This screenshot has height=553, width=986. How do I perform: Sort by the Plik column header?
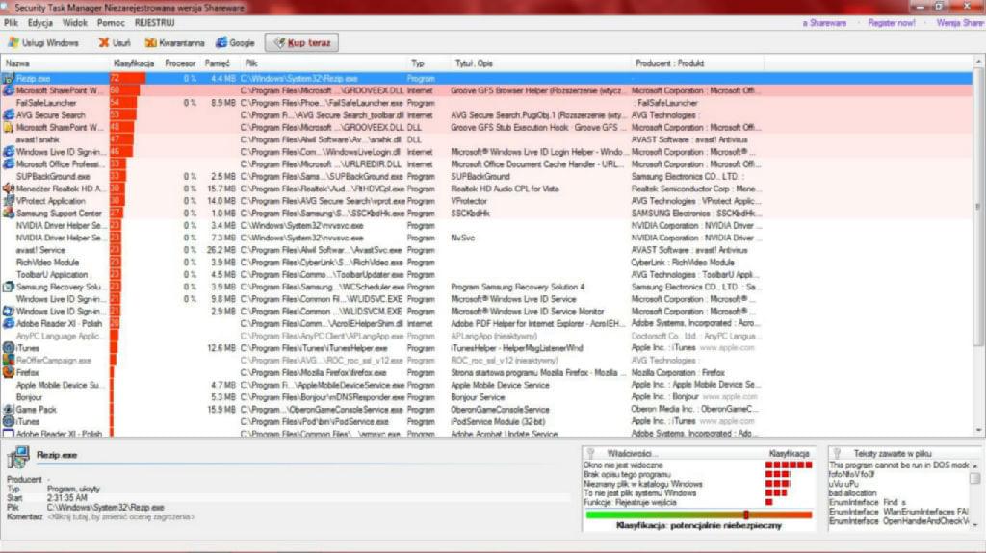coord(323,63)
